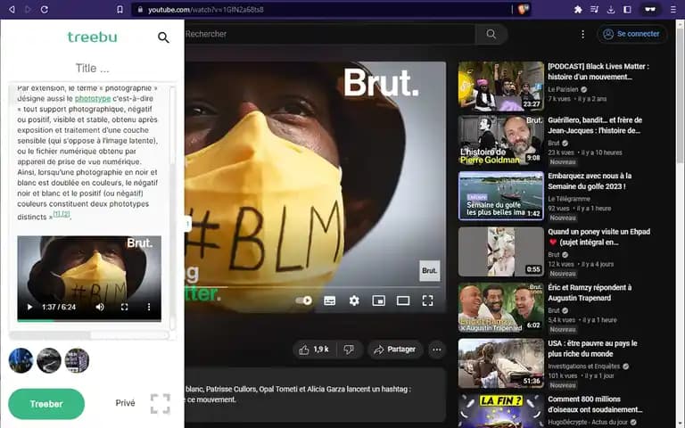Open YouTube player settings gear
Viewport: 685px width, 428px height.
tap(354, 300)
